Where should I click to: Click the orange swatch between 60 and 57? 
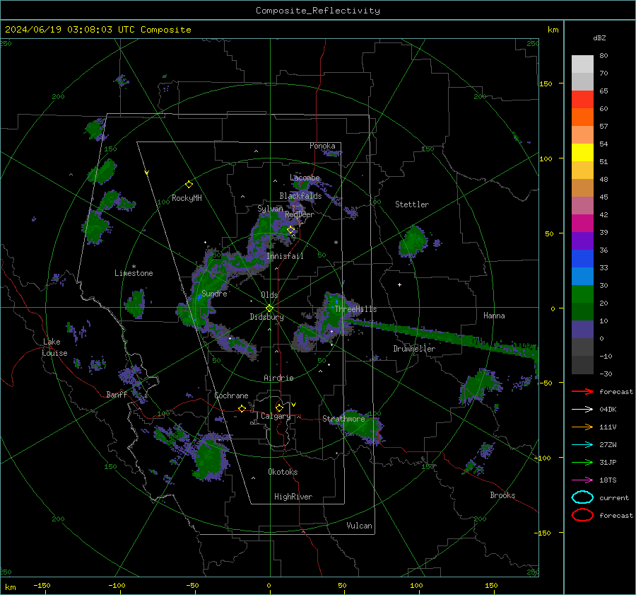582,117
